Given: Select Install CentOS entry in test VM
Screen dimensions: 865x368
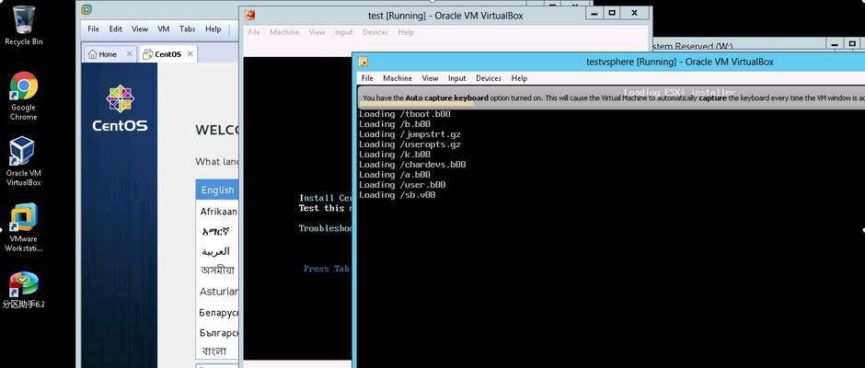Looking at the screenshot, I should (x=325, y=198).
